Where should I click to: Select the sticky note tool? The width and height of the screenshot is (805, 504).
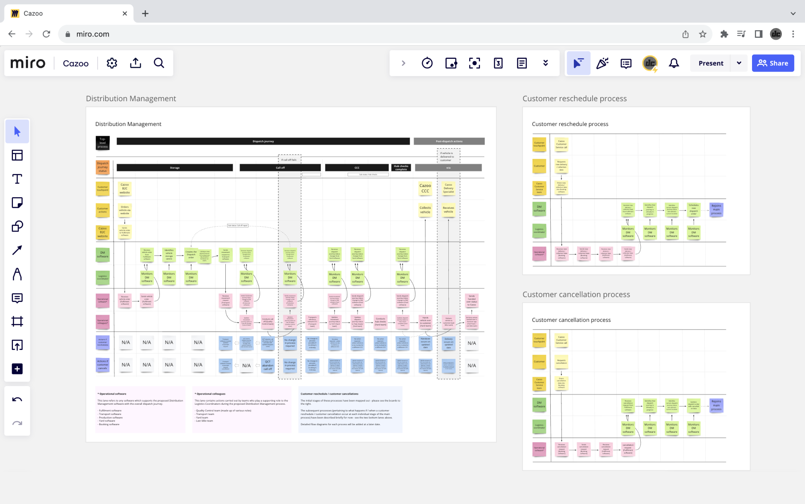[x=17, y=203]
